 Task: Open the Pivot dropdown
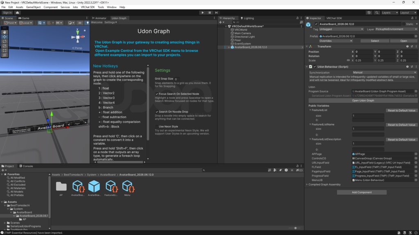coord(10,23)
